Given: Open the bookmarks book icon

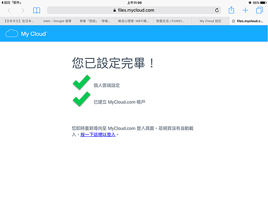Looking at the screenshot, I should click(37, 10).
